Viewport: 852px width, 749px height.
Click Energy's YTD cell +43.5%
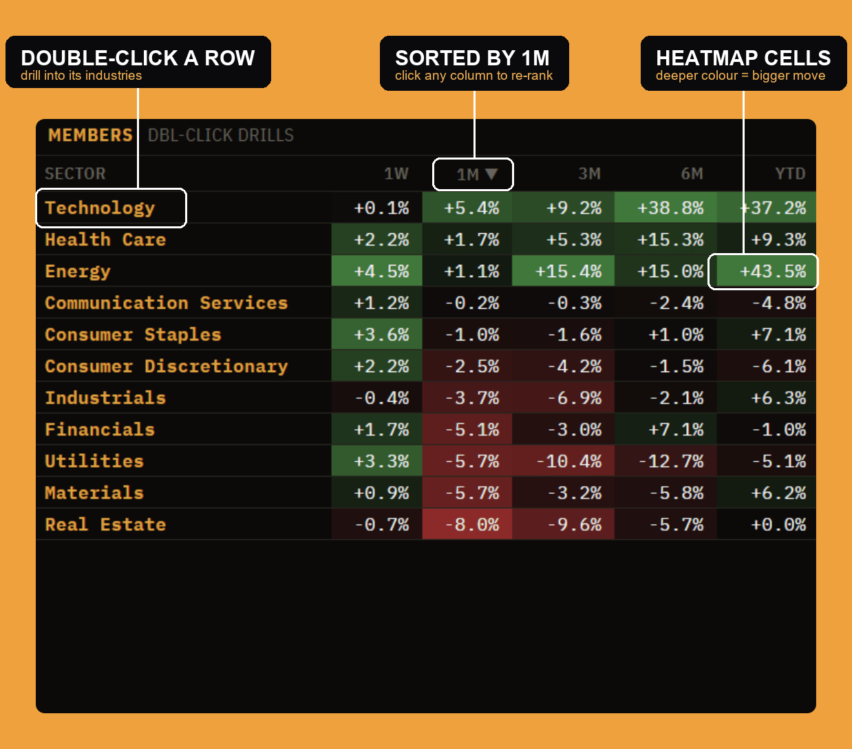[x=767, y=271]
